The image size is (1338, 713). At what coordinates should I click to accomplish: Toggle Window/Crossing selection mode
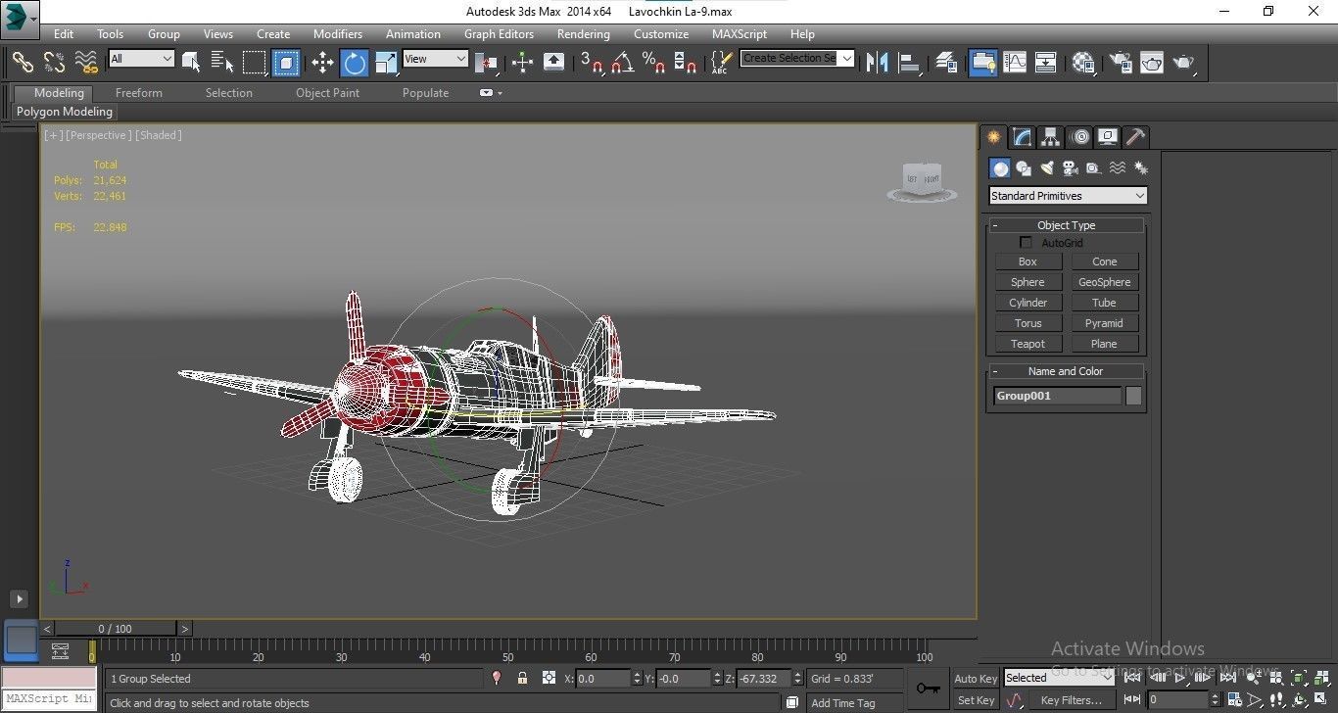click(x=286, y=63)
